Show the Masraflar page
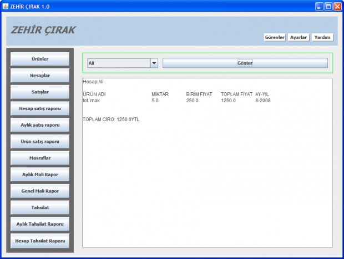The width and height of the screenshot is (344, 259). tap(40, 158)
